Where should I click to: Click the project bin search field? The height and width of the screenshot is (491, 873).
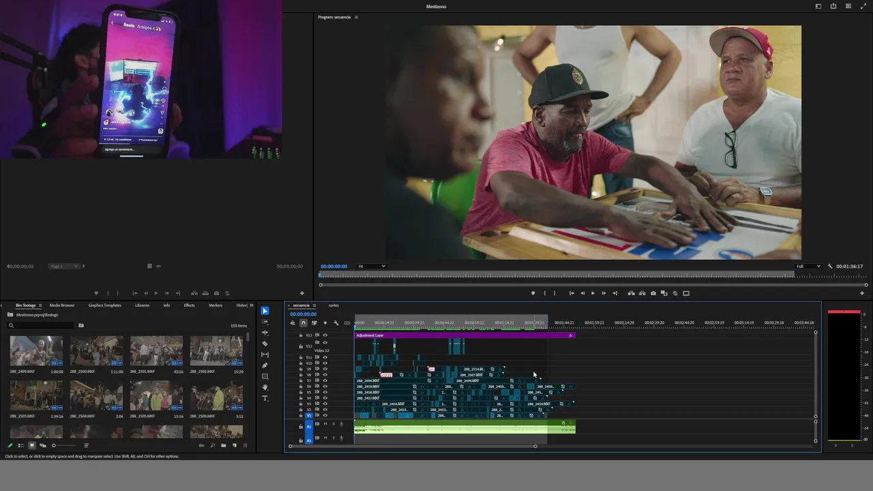[41, 325]
